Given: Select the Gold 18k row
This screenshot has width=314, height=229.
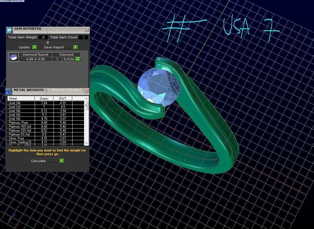Looking at the screenshot, I should 46,111.
